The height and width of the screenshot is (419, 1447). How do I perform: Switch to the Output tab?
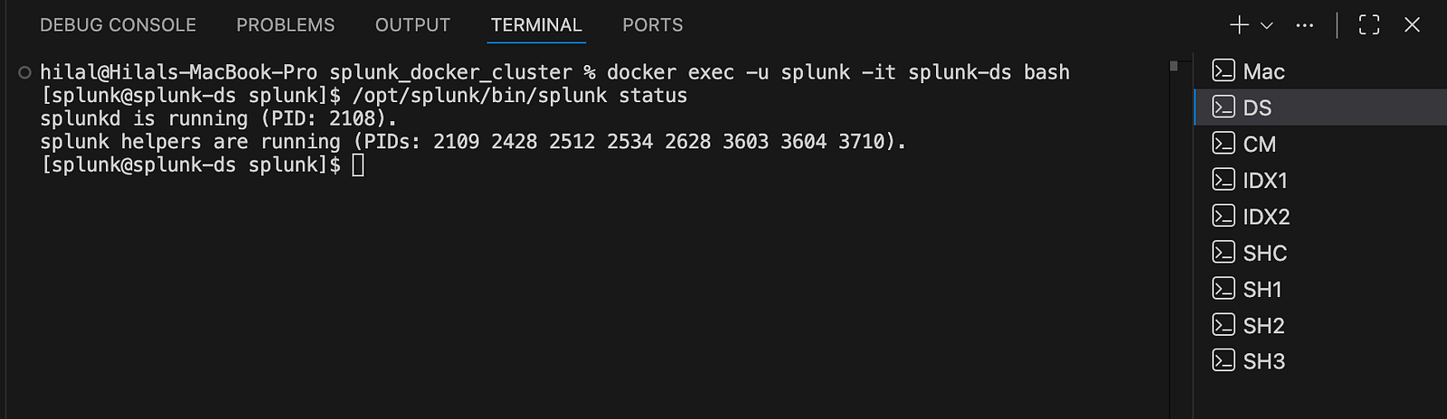coord(412,25)
